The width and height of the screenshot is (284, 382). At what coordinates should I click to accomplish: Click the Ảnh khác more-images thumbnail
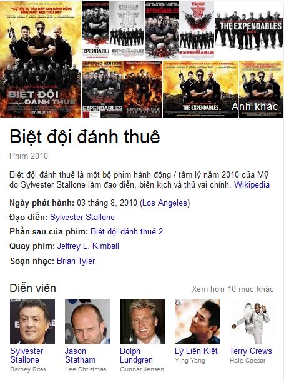(x=262, y=89)
